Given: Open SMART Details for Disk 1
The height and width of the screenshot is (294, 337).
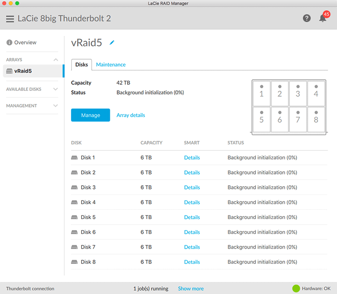Looking at the screenshot, I should click(192, 157).
